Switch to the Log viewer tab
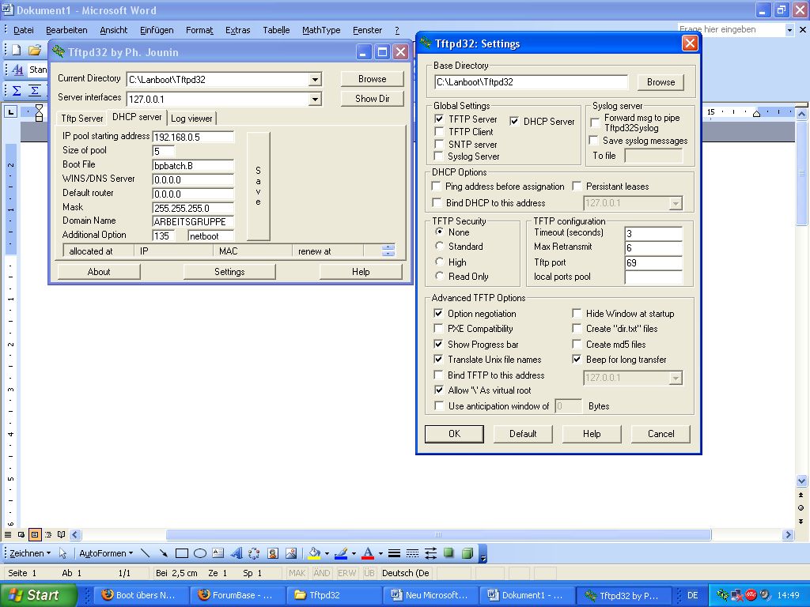Screen dimensions: 810x607 (x=191, y=119)
